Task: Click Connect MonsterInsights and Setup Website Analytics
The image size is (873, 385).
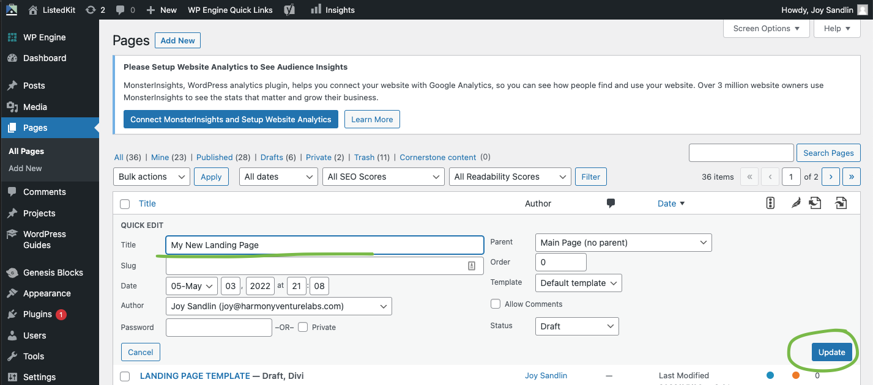Action: tap(231, 119)
